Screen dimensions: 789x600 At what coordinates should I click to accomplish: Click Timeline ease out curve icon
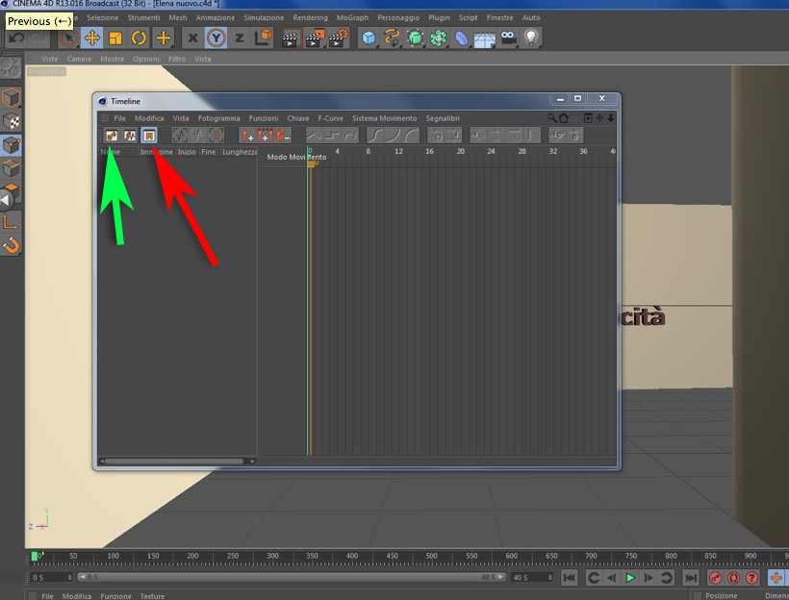click(412, 136)
